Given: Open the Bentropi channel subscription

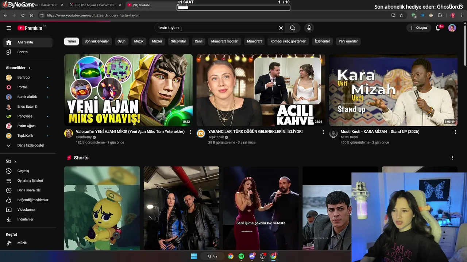Looking at the screenshot, I should [28, 78].
